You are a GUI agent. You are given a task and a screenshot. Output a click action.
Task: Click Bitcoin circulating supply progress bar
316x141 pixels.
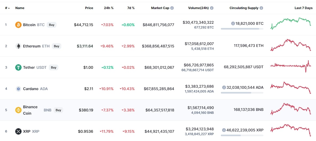(242, 29)
